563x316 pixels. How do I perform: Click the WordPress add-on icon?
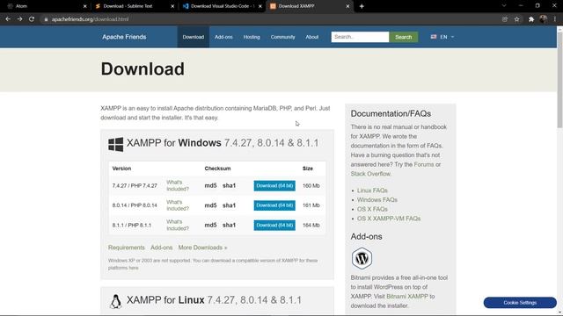(362, 258)
